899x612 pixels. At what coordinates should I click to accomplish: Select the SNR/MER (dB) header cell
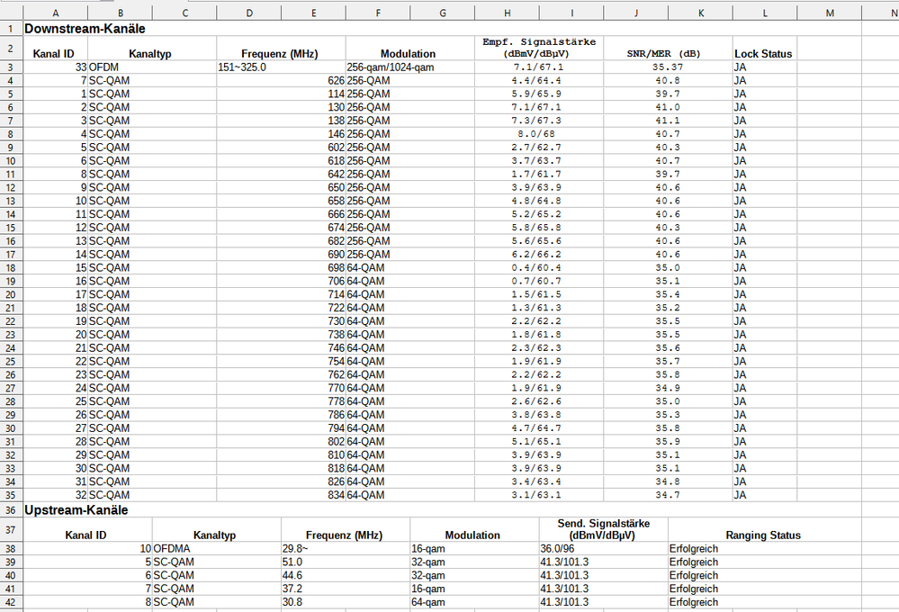(x=668, y=49)
